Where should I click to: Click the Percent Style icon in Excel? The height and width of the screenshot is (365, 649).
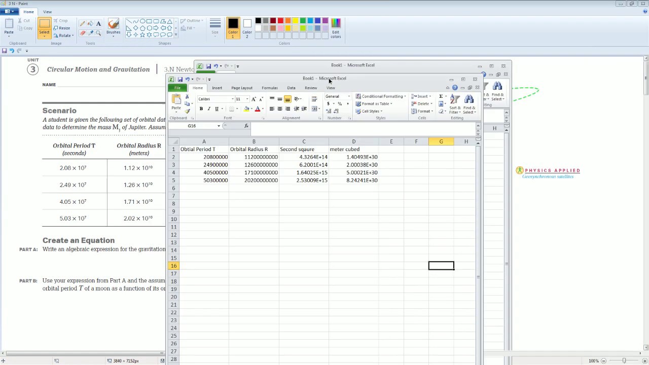tap(340, 104)
